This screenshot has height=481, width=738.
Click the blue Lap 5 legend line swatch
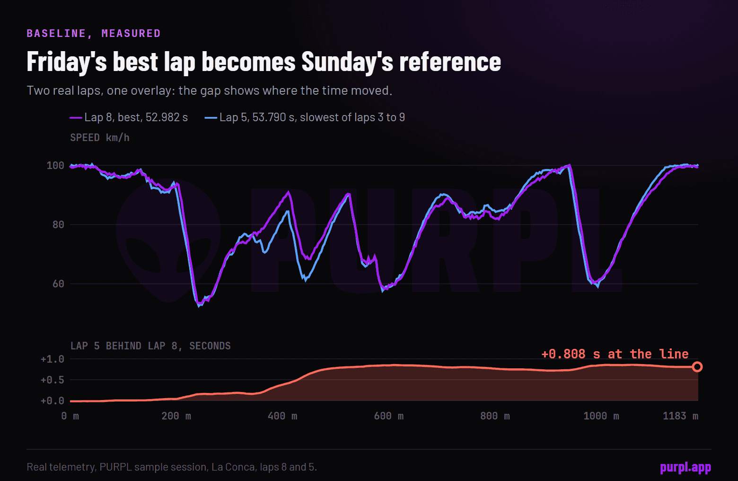point(211,118)
